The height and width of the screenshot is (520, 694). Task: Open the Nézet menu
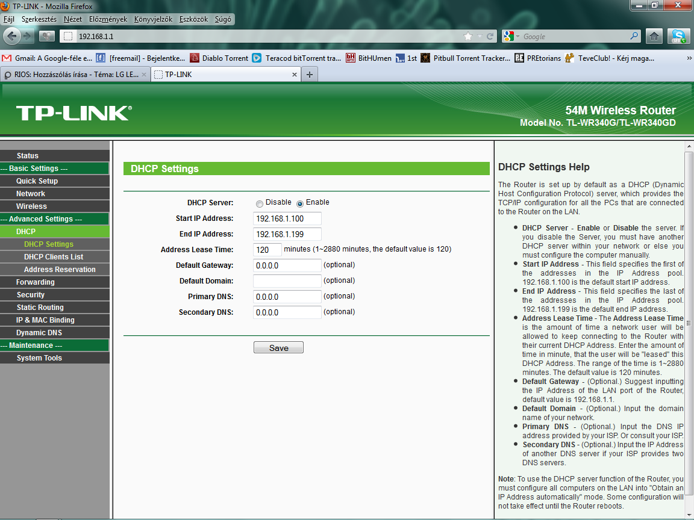[72, 19]
